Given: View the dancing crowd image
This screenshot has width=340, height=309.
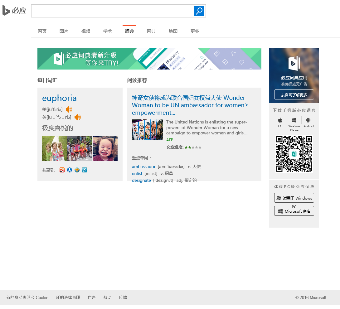Looking at the screenshot, I should [80, 149].
